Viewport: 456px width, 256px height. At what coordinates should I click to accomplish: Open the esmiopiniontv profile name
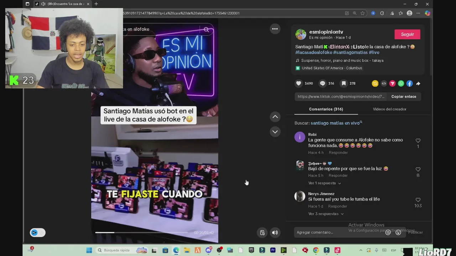tap(326, 32)
